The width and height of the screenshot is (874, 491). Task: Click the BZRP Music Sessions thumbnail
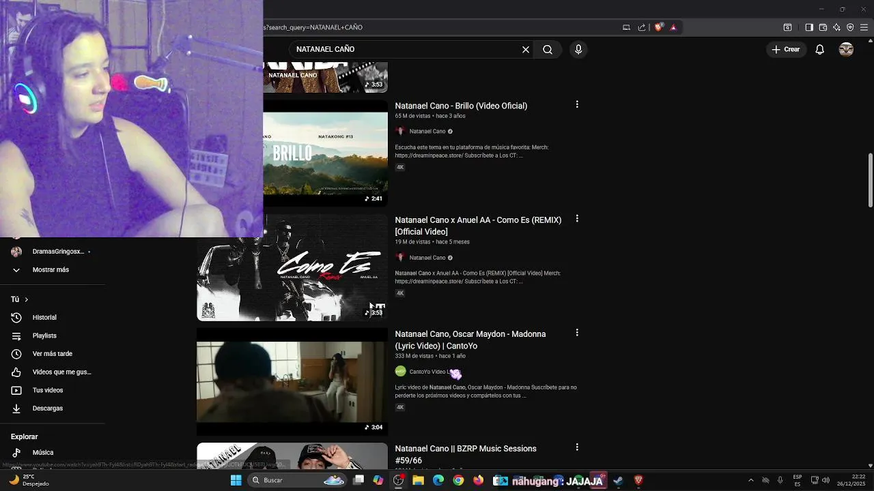(x=292, y=456)
